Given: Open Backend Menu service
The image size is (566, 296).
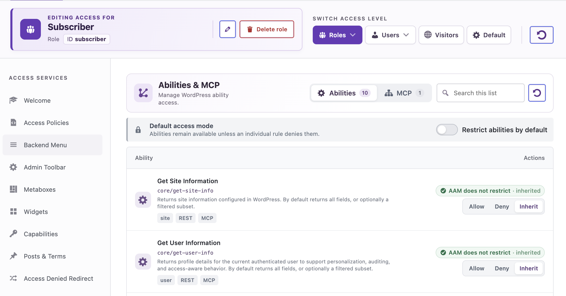Looking at the screenshot, I should [53, 145].
